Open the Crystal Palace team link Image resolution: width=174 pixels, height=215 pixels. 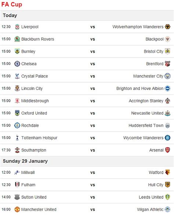point(35,76)
